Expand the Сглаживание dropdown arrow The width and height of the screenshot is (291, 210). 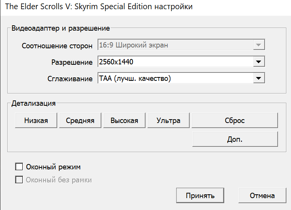click(259, 79)
